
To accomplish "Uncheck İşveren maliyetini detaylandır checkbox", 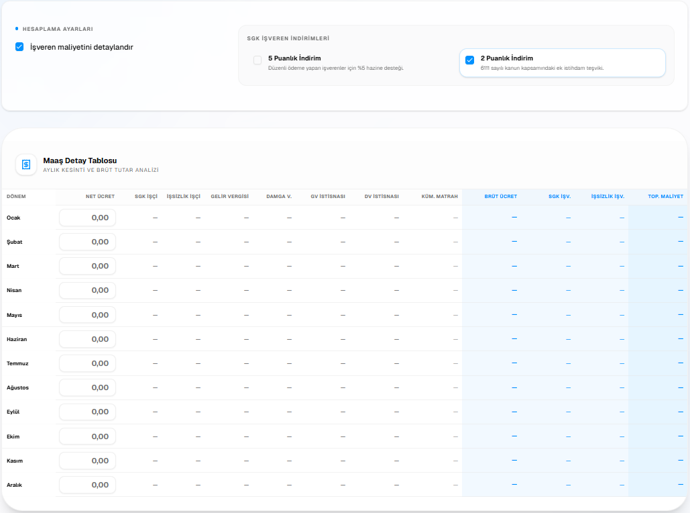I will coord(19,47).
